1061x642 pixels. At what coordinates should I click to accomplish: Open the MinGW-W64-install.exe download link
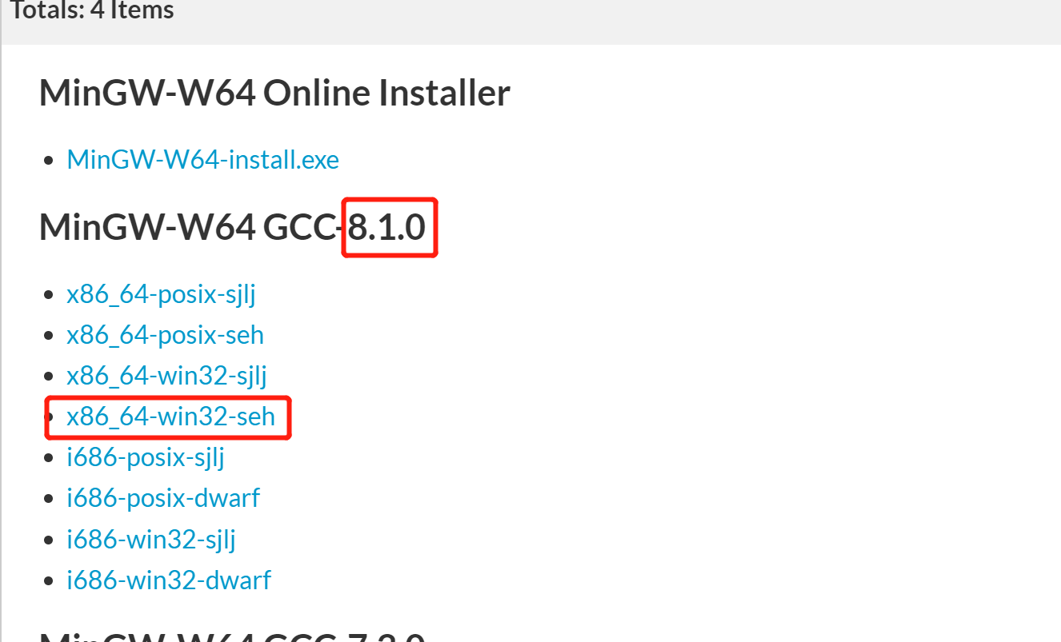[x=203, y=159]
